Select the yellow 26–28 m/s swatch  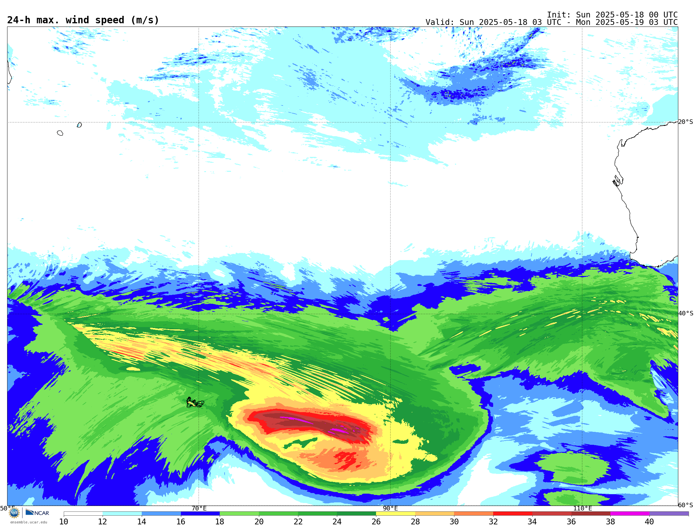[395, 514]
